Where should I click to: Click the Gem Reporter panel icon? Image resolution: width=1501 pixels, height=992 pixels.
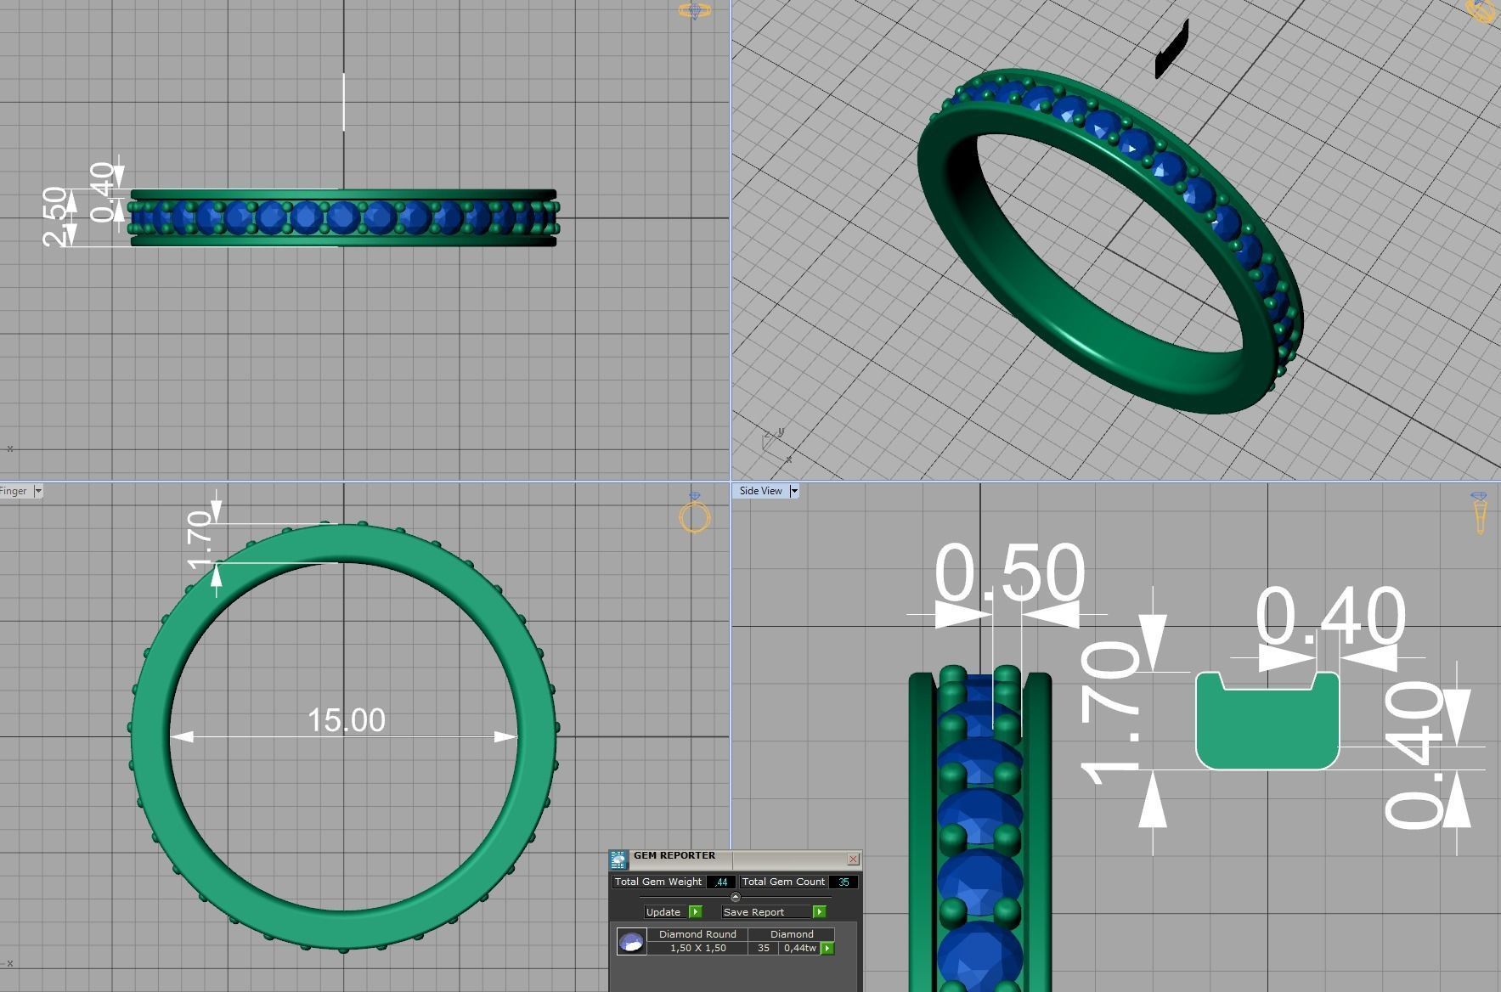(618, 859)
